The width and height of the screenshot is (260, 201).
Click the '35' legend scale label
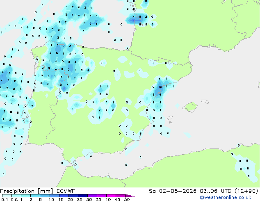(98, 199)
